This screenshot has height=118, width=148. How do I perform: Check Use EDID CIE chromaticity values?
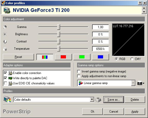point(5,83)
